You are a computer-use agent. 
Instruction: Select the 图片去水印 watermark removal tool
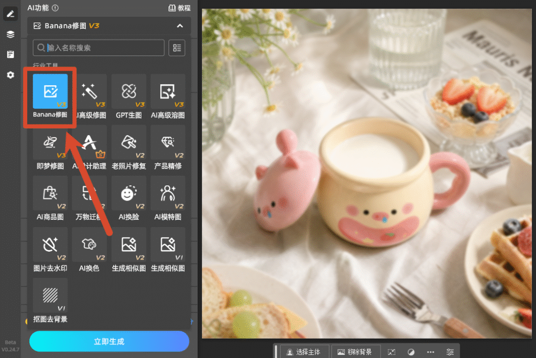click(50, 245)
